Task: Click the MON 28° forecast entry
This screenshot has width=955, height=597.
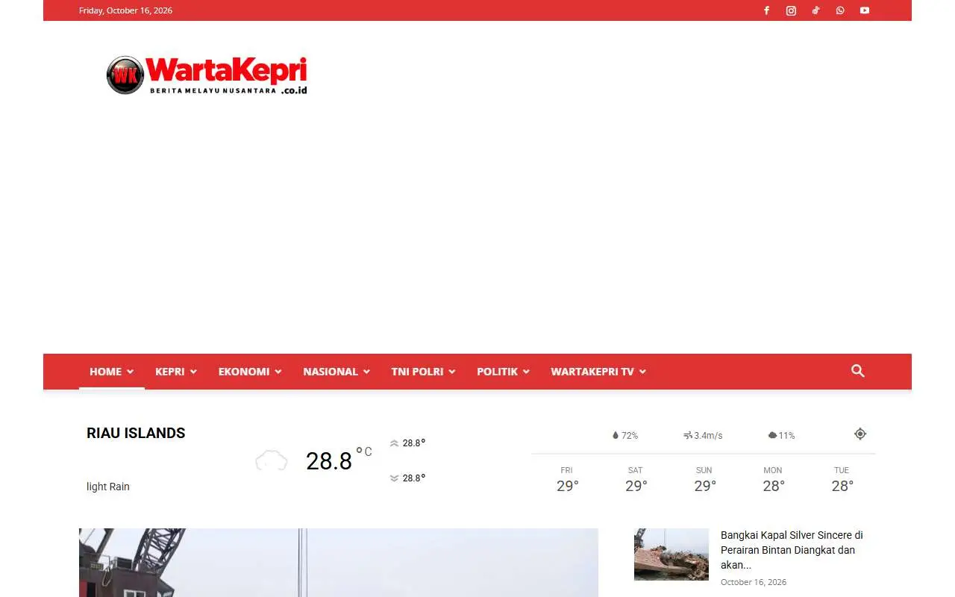Action: 773,480
